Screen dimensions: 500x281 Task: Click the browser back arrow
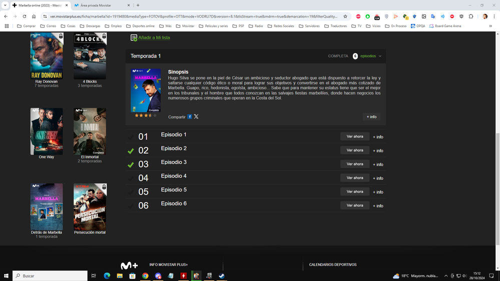point(6,16)
